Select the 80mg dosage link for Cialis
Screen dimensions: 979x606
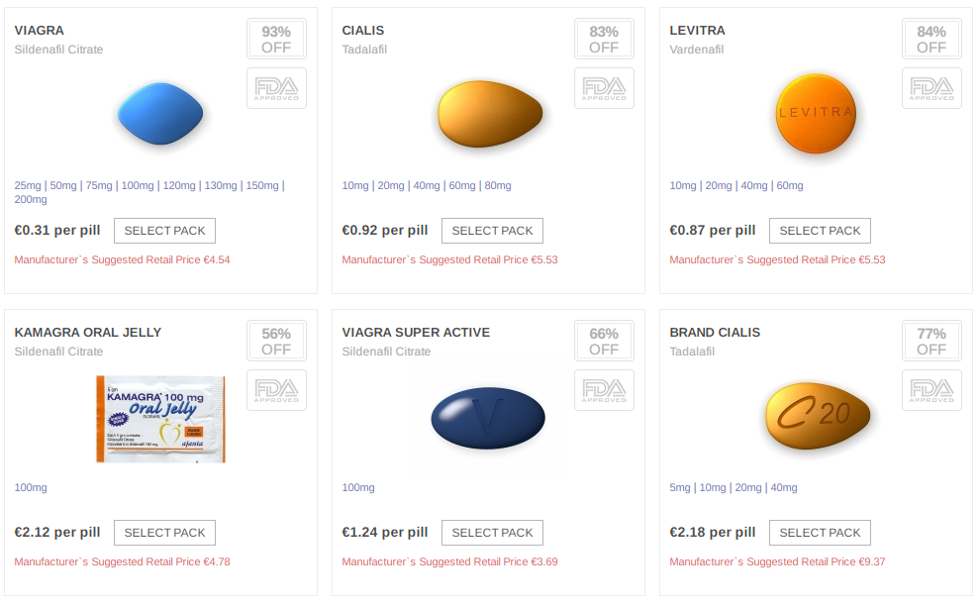click(x=498, y=185)
